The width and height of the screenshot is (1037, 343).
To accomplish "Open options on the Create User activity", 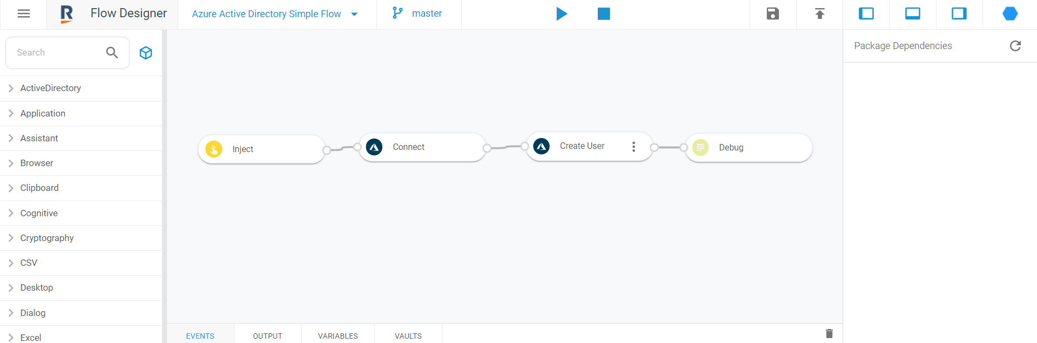I will tap(634, 146).
